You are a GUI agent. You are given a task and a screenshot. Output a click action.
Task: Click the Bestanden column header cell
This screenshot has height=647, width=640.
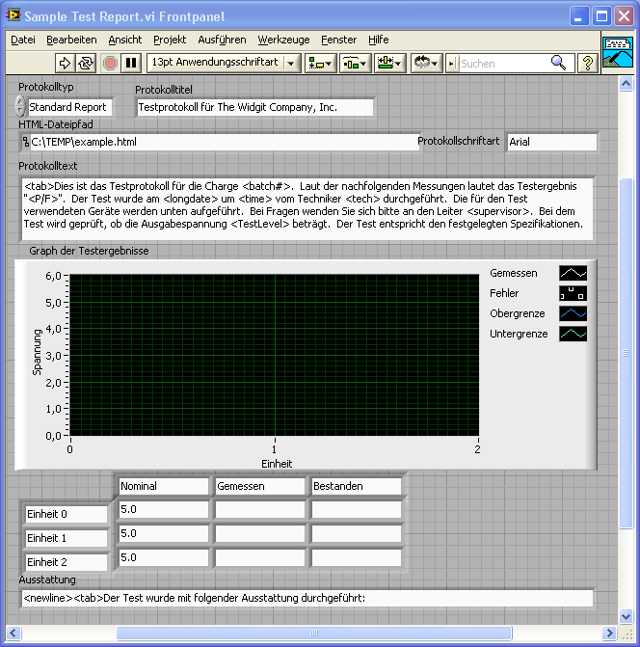[x=357, y=486]
